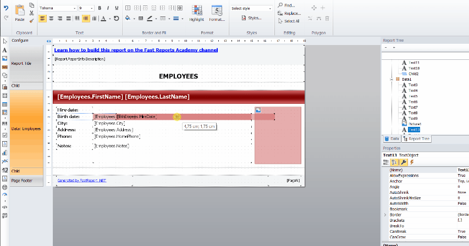The height and width of the screenshot is (246, 469).
Task: Click the Paste clipboard icon
Action: (x=20, y=10)
